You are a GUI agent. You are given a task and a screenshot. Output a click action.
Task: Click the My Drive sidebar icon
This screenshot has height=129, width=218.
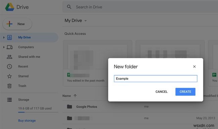tap(9, 37)
